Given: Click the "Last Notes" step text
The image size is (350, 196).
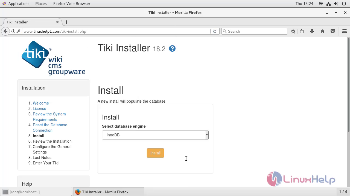Looking at the screenshot, I should pyautogui.click(x=42, y=158).
